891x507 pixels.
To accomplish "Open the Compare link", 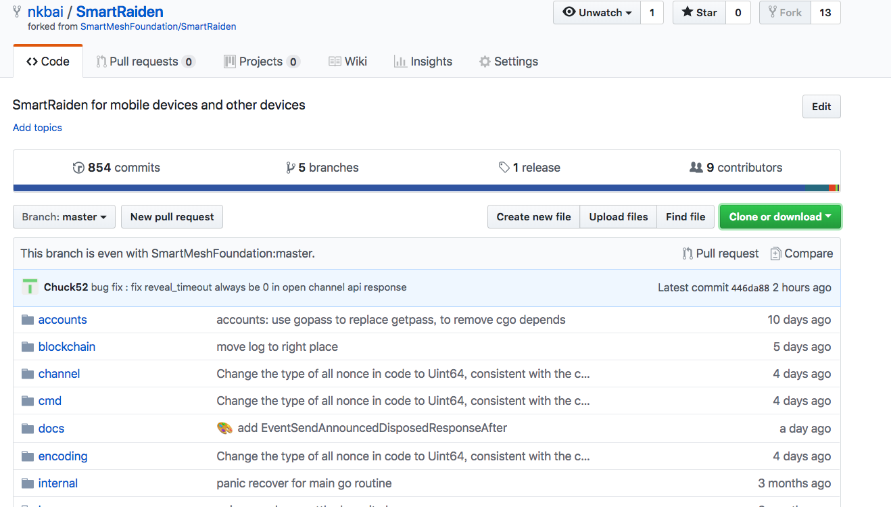I will (x=802, y=254).
